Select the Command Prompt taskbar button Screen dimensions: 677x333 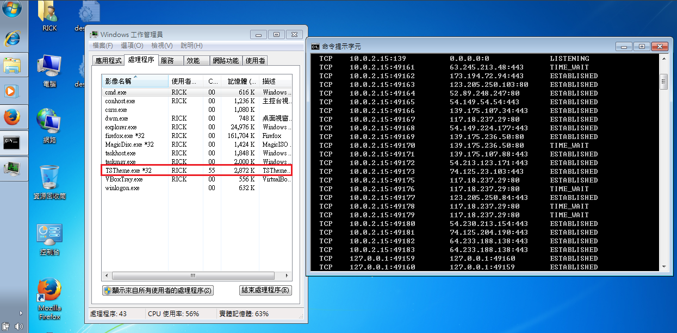[12, 143]
